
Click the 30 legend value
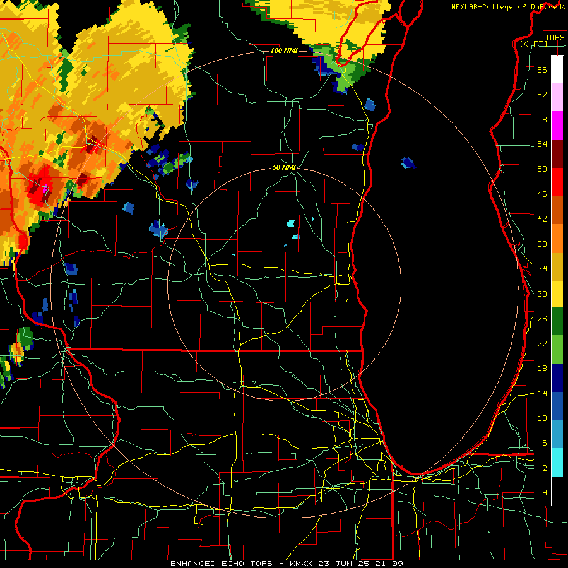point(542,293)
